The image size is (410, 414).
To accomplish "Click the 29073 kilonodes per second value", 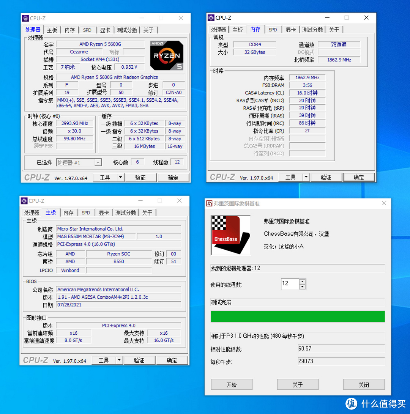I will point(341,361).
